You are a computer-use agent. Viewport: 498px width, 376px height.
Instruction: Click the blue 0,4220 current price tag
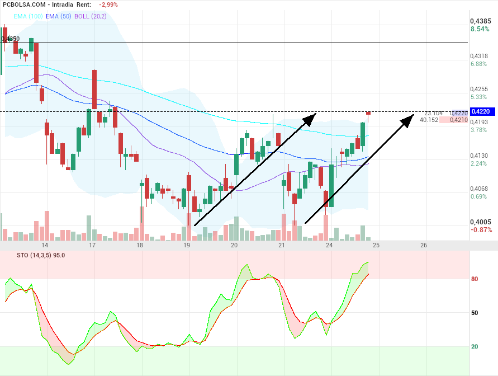coord(482,111)
